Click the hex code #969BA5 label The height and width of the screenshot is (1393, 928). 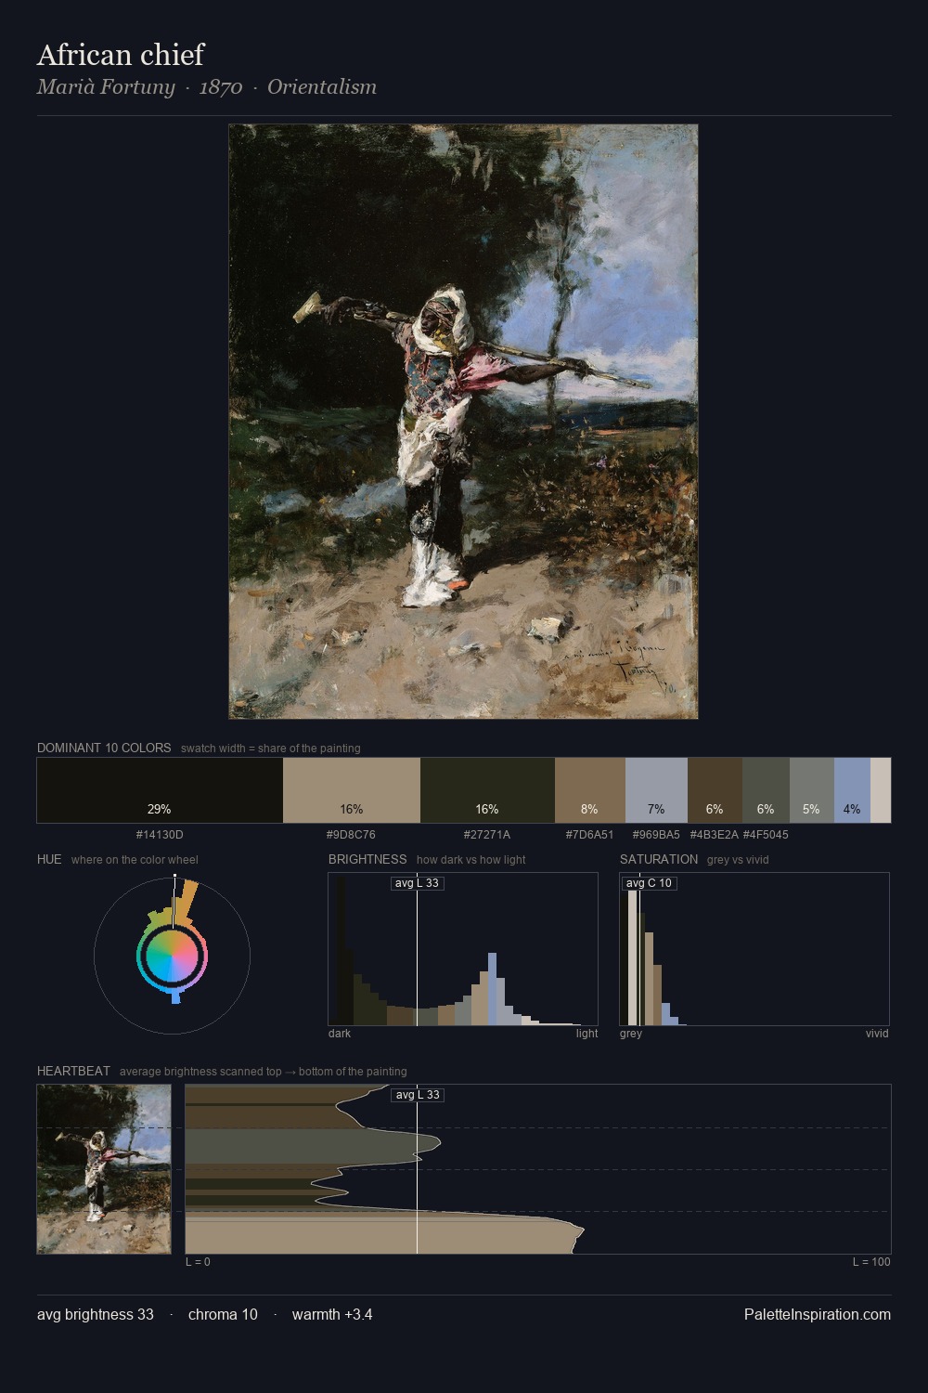coord(656,835)
